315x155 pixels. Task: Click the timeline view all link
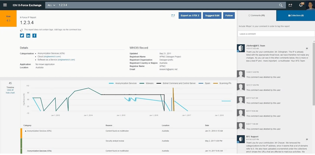tap(10, 90)
